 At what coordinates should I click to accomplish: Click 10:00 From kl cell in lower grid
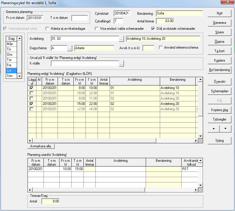[x=66, y=169]
